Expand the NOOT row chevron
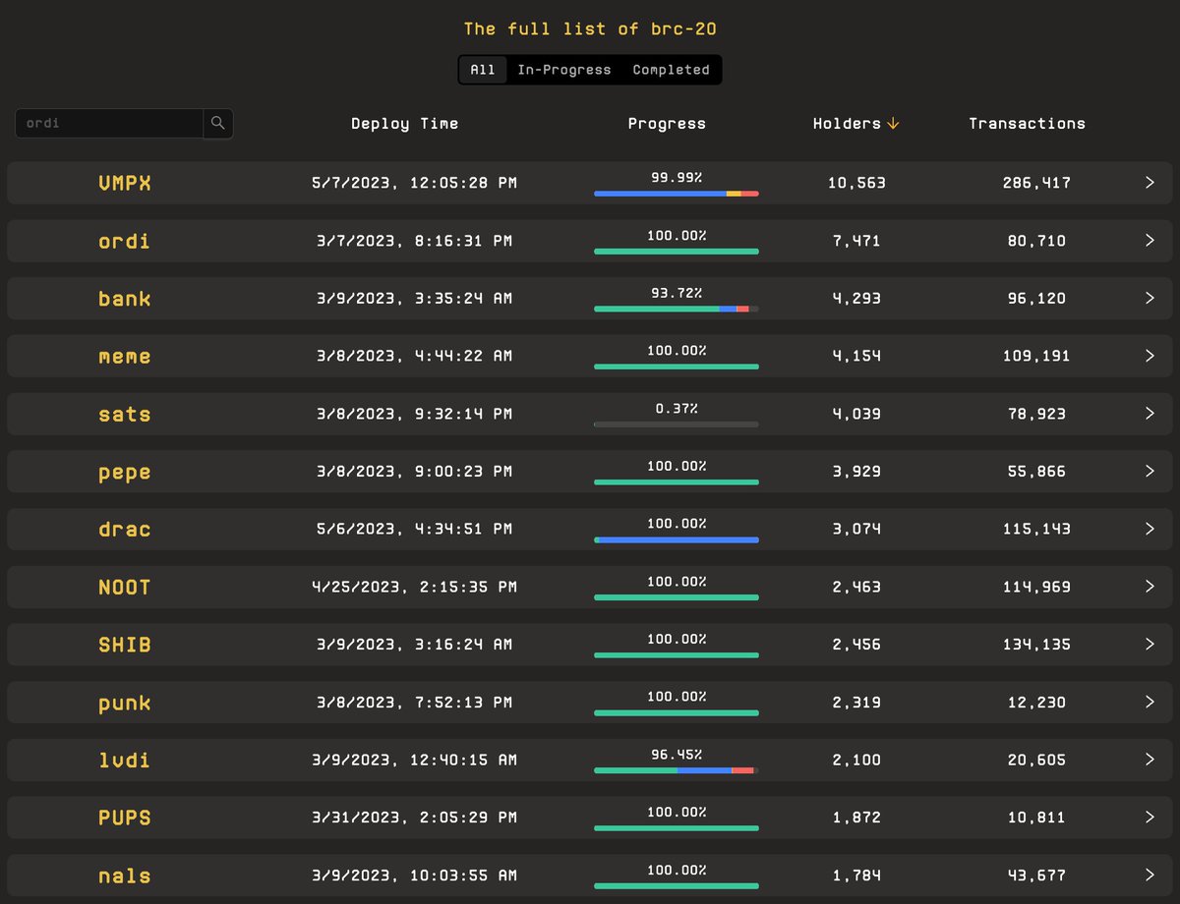The image size is (1180, 904). [1150, 587]
